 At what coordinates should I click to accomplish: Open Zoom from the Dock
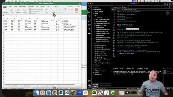pos(79,93)
